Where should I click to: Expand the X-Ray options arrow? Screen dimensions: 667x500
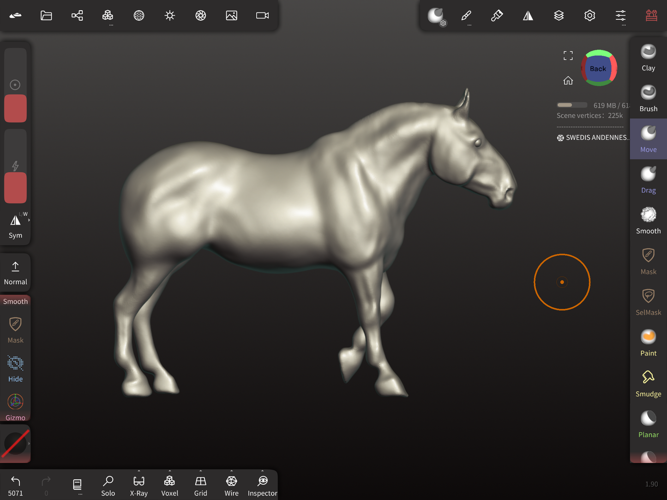tap(139, 471)
